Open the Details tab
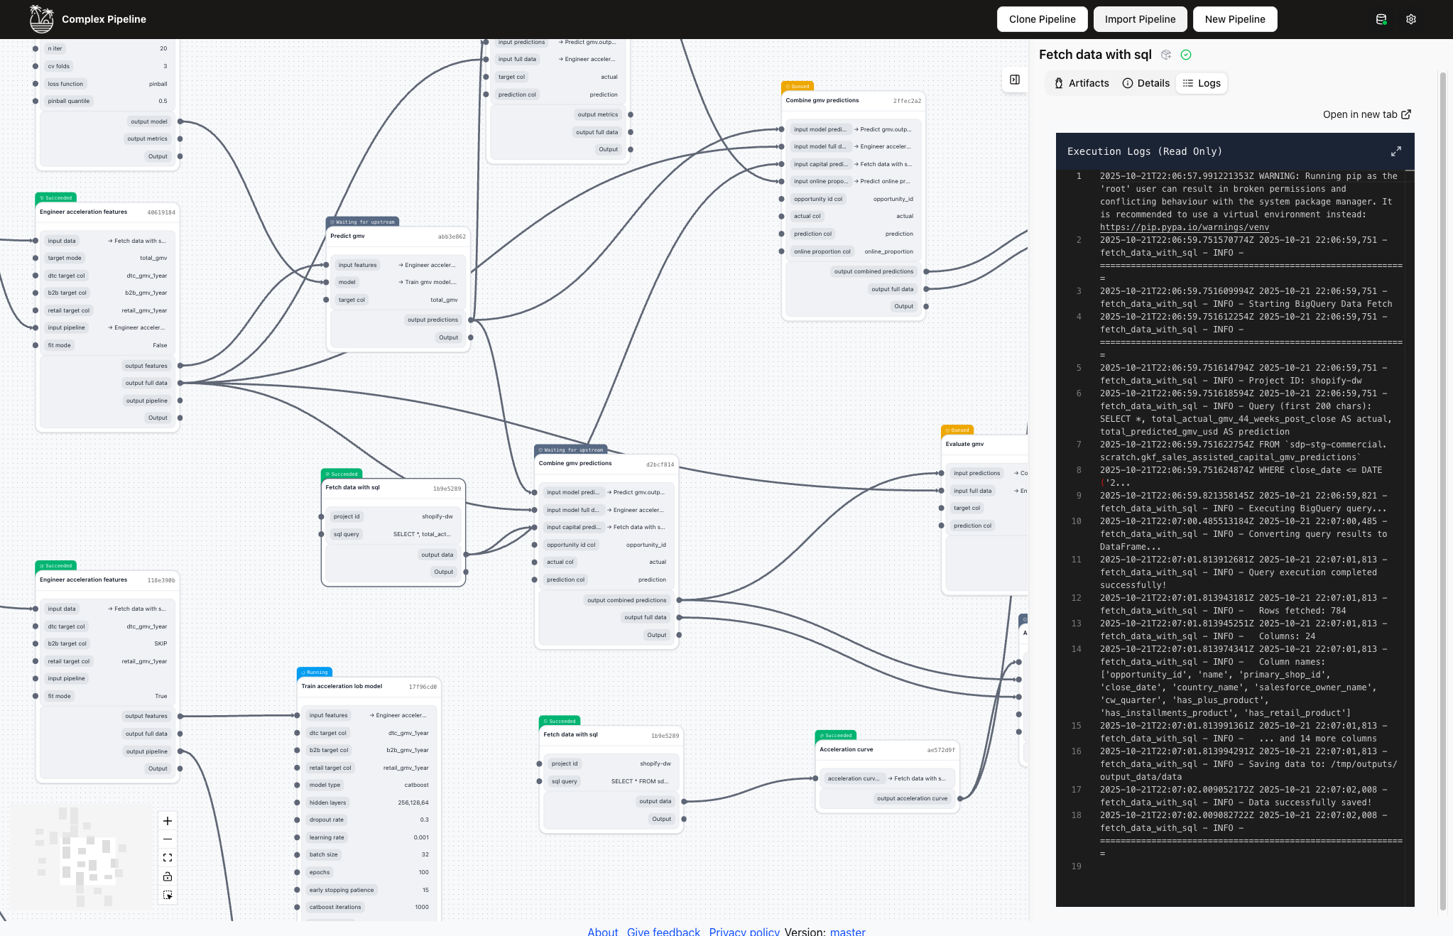The width and height of the screenshot is (1453, 936). tap(1145, 83)
